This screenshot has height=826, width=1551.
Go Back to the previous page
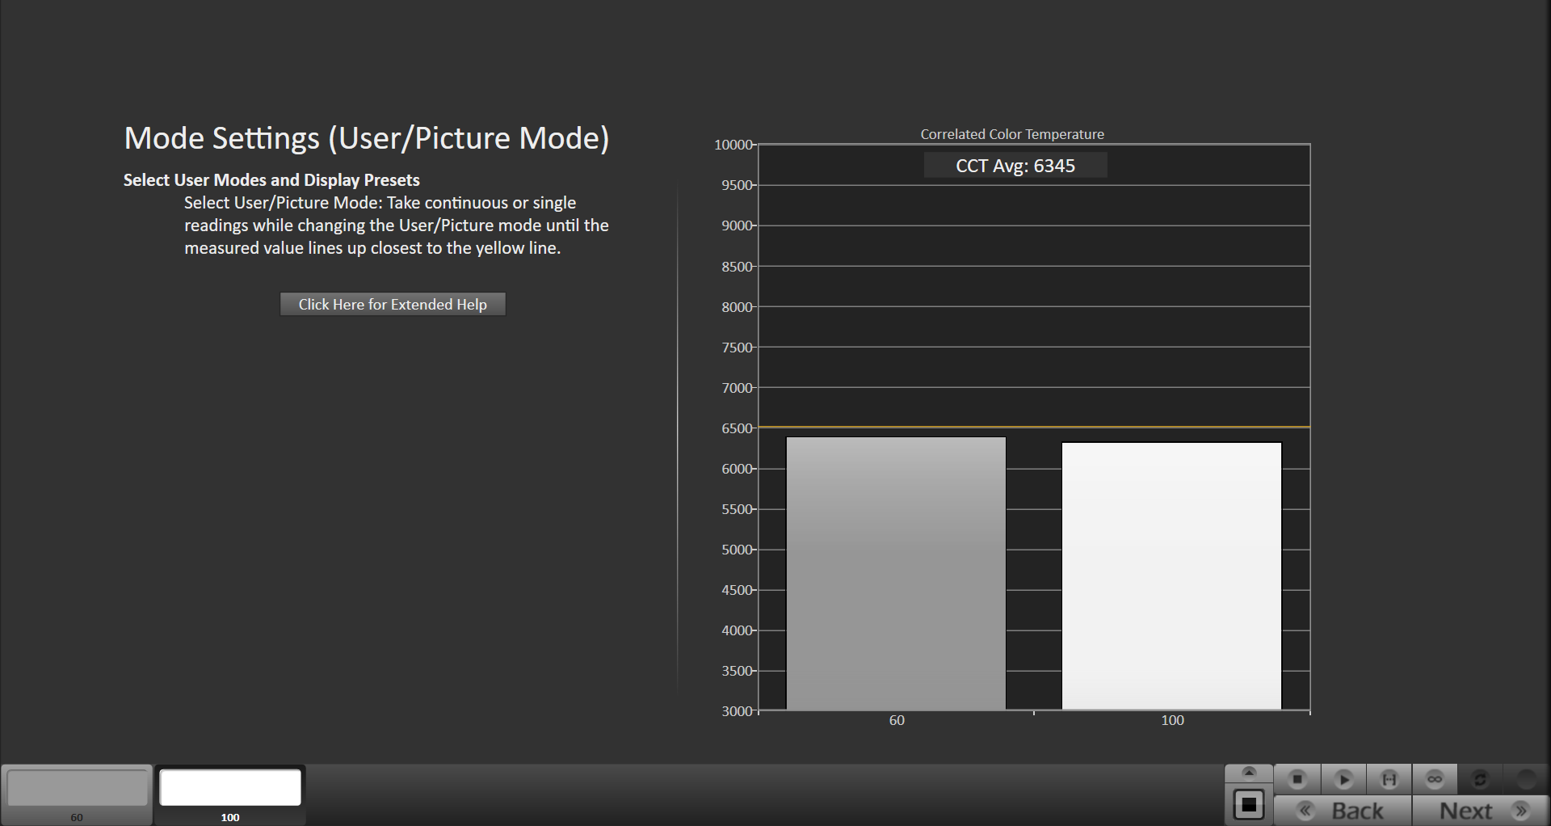click(1343, 811)
